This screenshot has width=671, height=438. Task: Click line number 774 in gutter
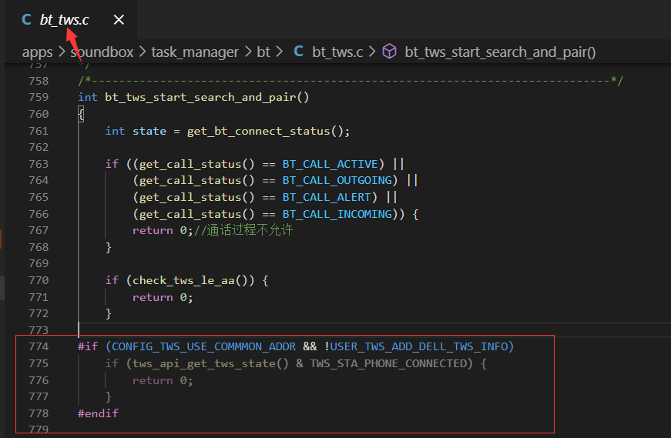(39, 346)
